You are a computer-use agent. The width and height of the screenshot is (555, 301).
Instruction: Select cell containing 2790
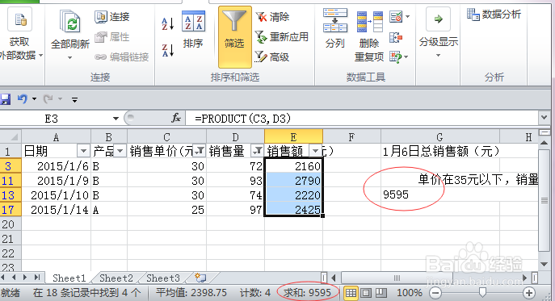293,181
